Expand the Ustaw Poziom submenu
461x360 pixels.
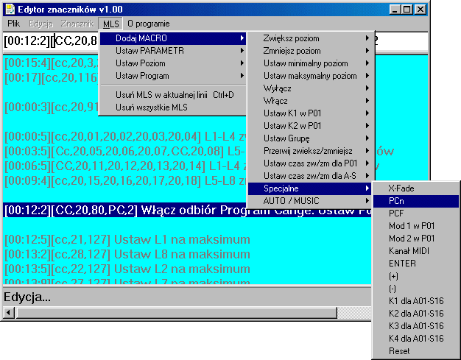point(173,63)
